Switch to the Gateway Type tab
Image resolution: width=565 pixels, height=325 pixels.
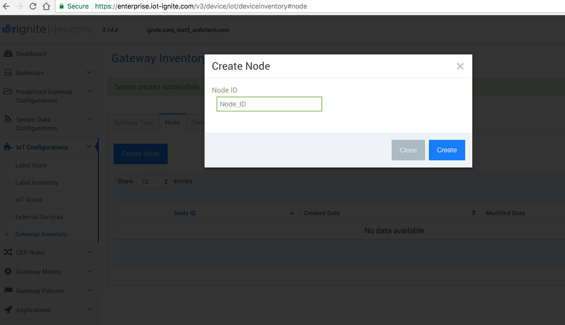pos(133,122)
